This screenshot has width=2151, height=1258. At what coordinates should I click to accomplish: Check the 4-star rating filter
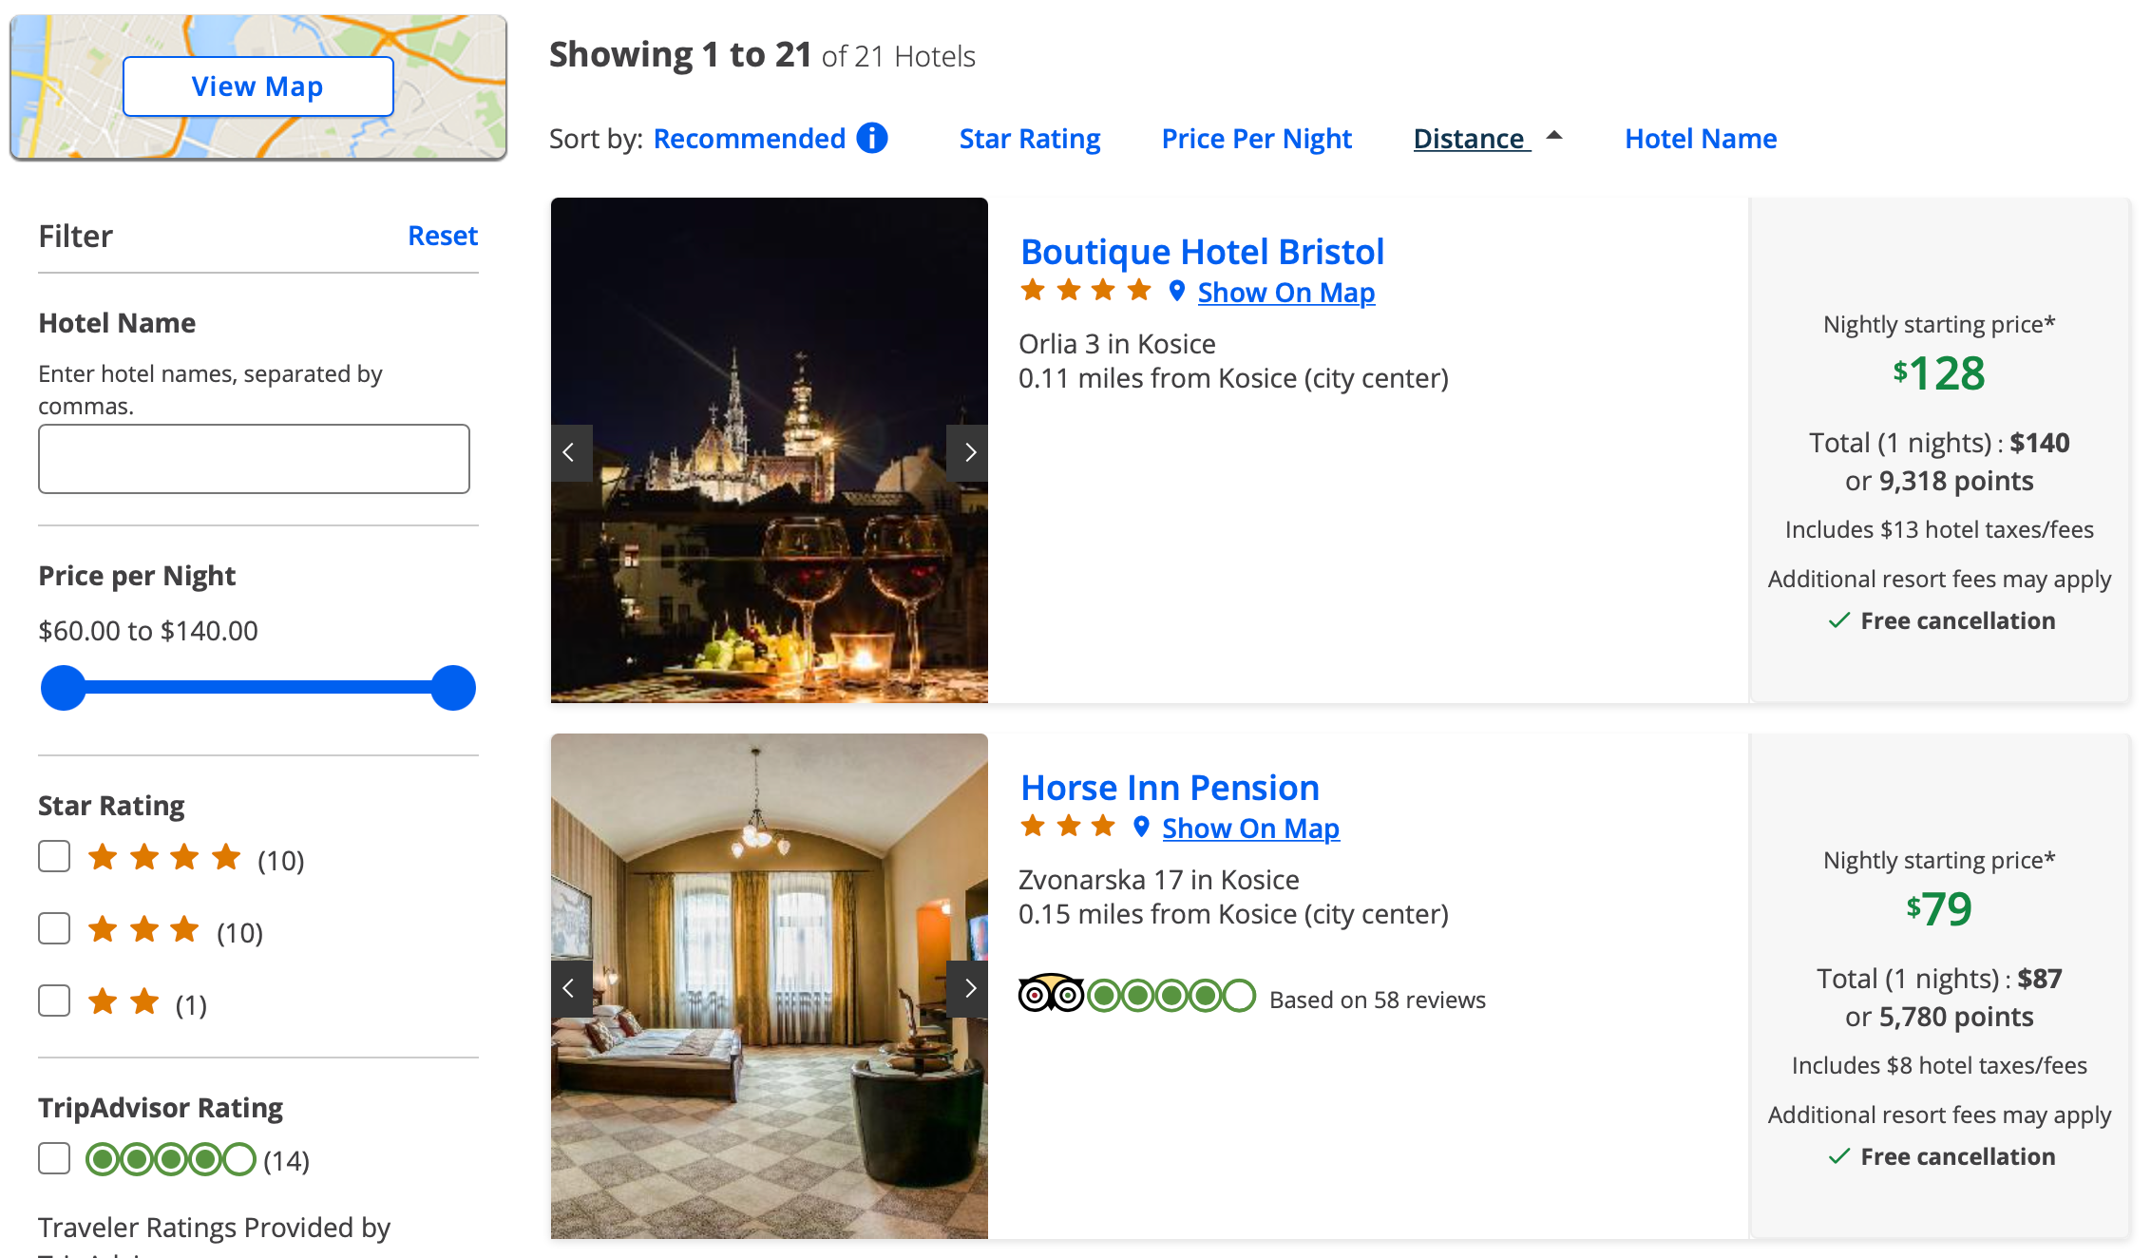click(54, 857)
